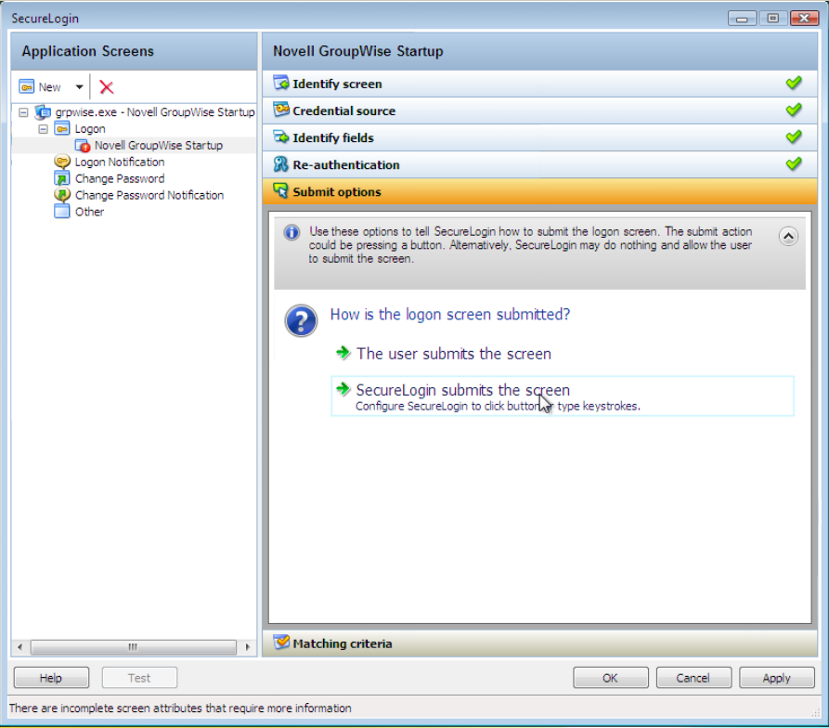
Task: Open the New dropdown arrow
Action: click(79, 86)
